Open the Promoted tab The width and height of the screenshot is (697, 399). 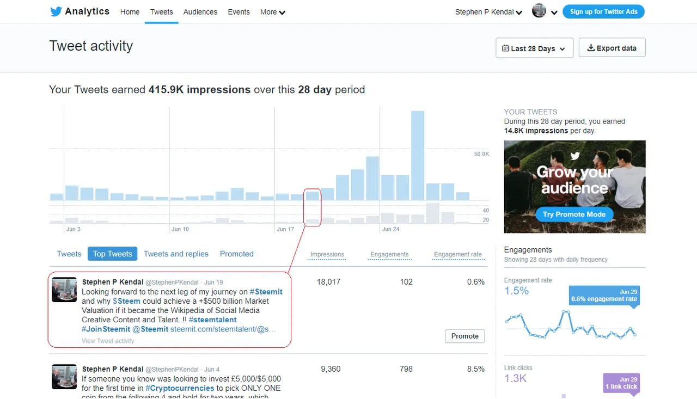(237, 254)
